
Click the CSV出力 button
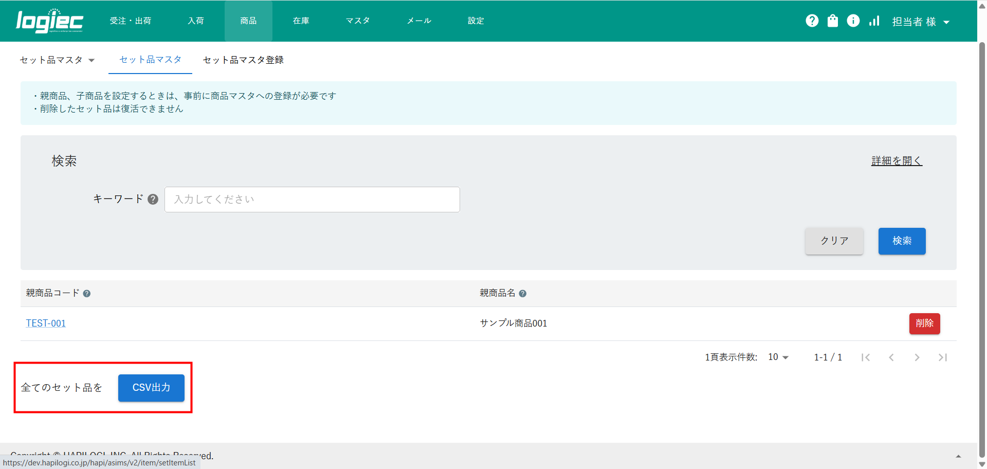(151, 388)
